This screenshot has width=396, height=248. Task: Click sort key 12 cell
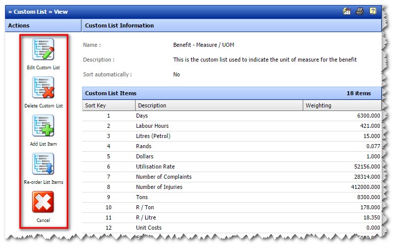[109, 228]
